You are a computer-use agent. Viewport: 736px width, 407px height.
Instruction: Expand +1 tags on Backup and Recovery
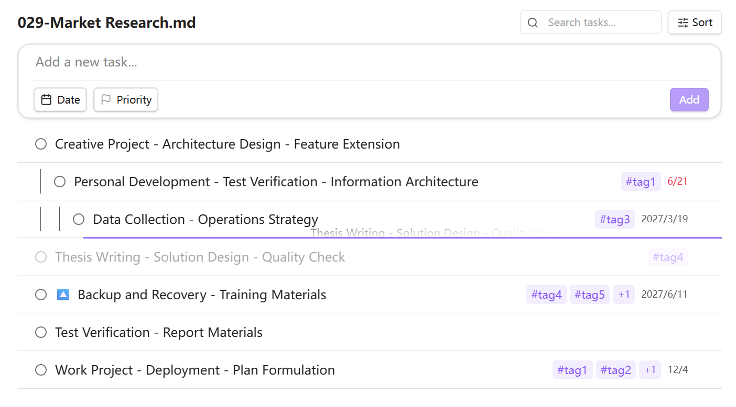(624, 295)
